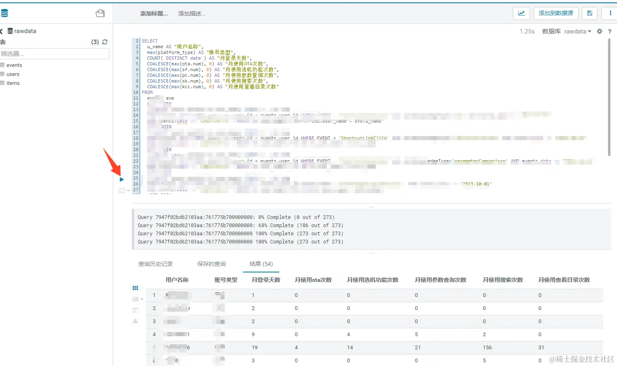Viewport: 617px width, 366px height.
Task: Click the SELECT keyword in the editor
Action: point(149,41)
